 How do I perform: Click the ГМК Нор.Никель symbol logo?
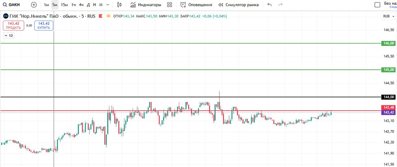(5, 16)
